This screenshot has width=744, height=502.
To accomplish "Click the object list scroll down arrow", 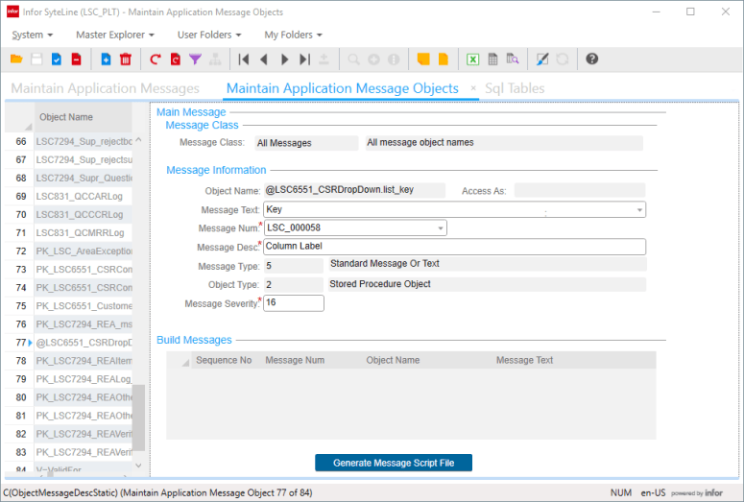I will coord(138,466).
